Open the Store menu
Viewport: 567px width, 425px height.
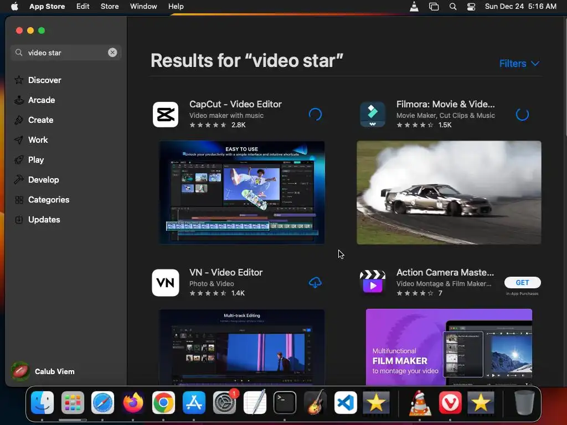pos(110,7)
